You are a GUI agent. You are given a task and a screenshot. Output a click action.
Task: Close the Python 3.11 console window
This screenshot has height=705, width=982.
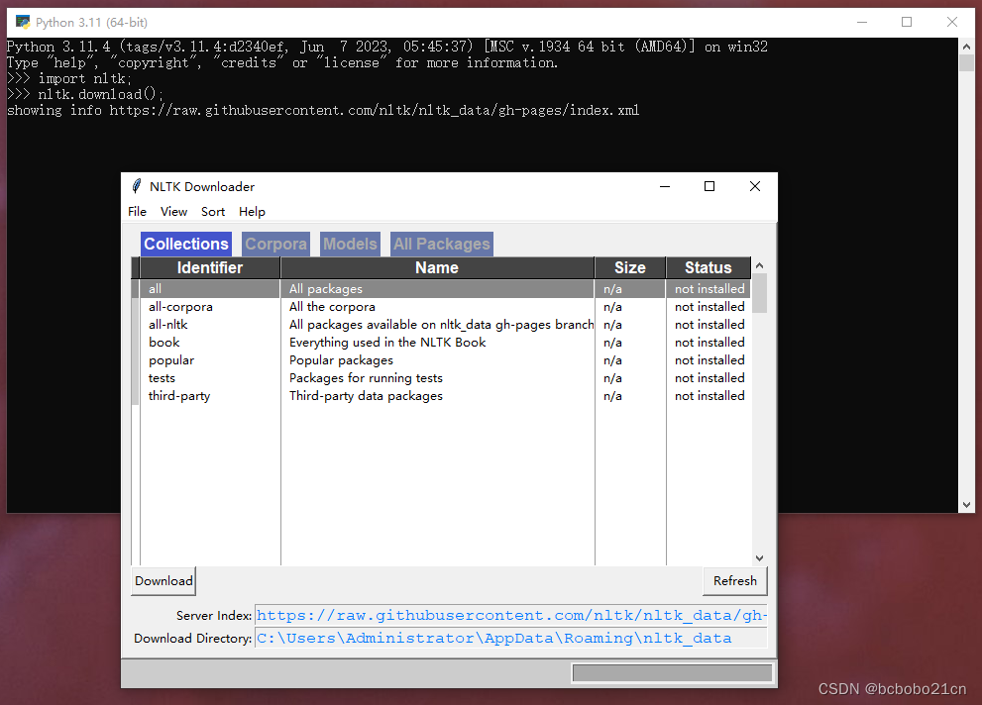tap(952, 22)
